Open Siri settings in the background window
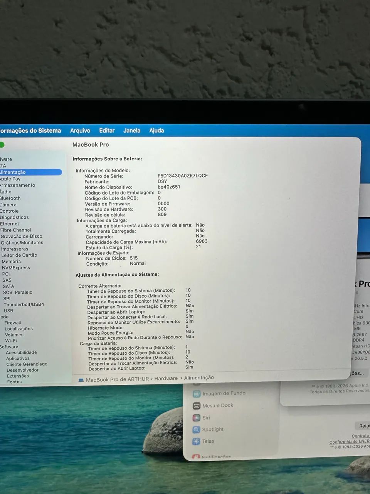 pyautogui.click(x=202, y=418)
